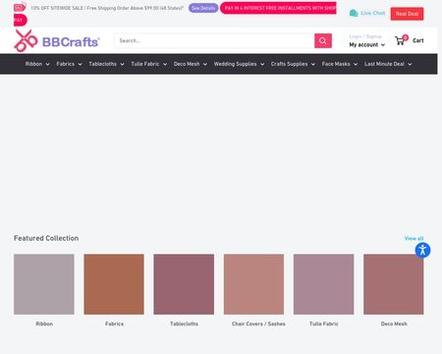
Task: Open the Cart text link
Action: 418,40
